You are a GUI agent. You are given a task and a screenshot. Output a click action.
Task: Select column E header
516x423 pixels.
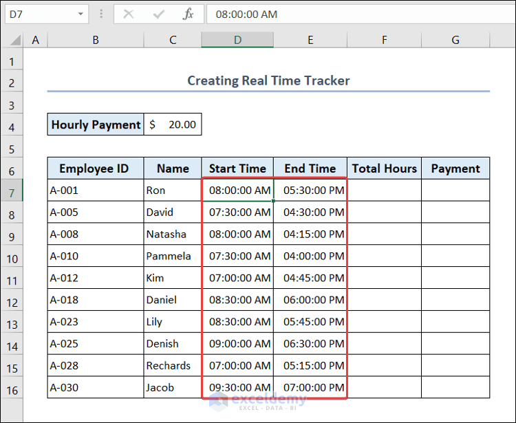click(x=310, y=40)
